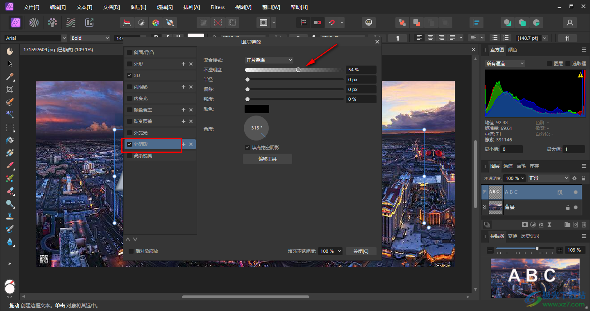
Task: Tick the 高斯模糊 effect checkbox
Action: [x=129, y=156]
